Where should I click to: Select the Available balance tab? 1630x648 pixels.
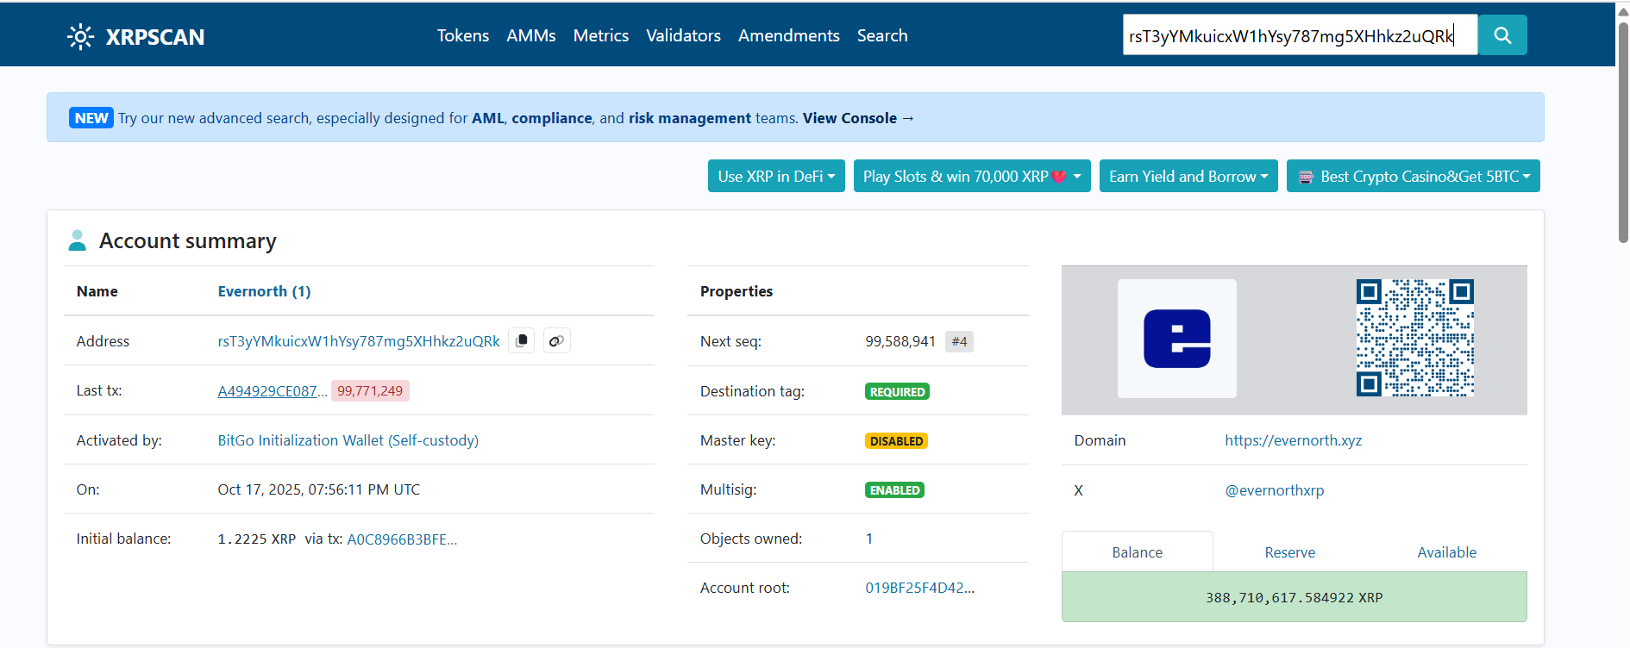coord(1446,552)
